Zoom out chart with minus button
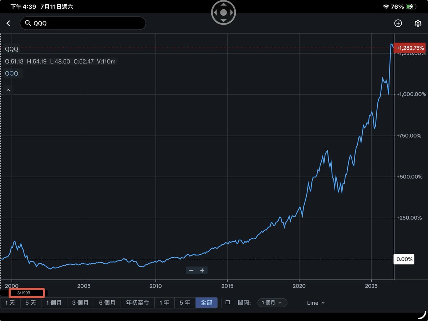Image resolution: width=428 pixels, height=321 pixels. [192, 270]
